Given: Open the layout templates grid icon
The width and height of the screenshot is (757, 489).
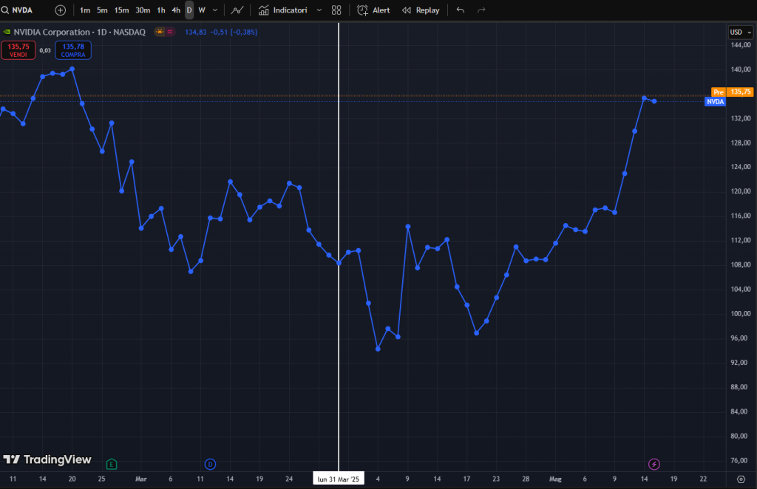Looking at the screenshot, I should (x=336, y=10).
